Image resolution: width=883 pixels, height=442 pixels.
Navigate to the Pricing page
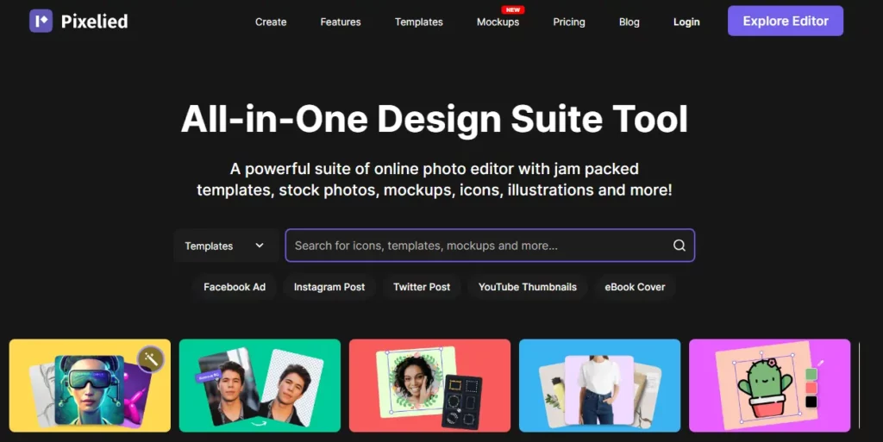[569, 22]
